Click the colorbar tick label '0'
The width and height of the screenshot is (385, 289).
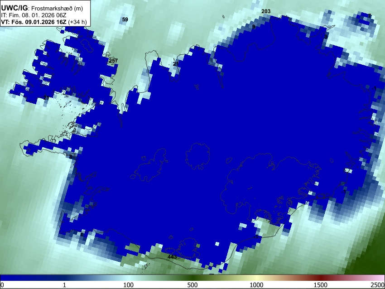click(2, 285)
